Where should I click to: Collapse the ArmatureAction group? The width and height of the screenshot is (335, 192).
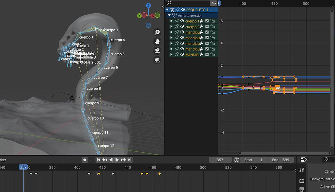(170, 15)
